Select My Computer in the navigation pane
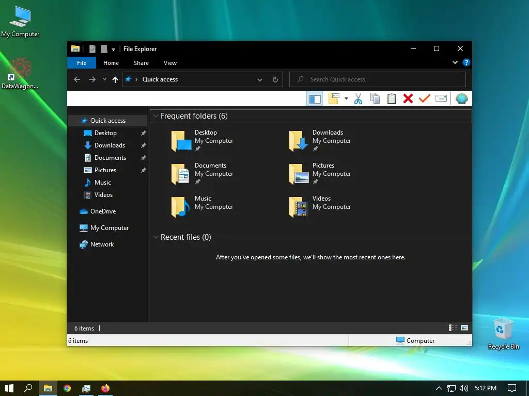The height and width of the screenshot is (396, 529). coord(110,228)
